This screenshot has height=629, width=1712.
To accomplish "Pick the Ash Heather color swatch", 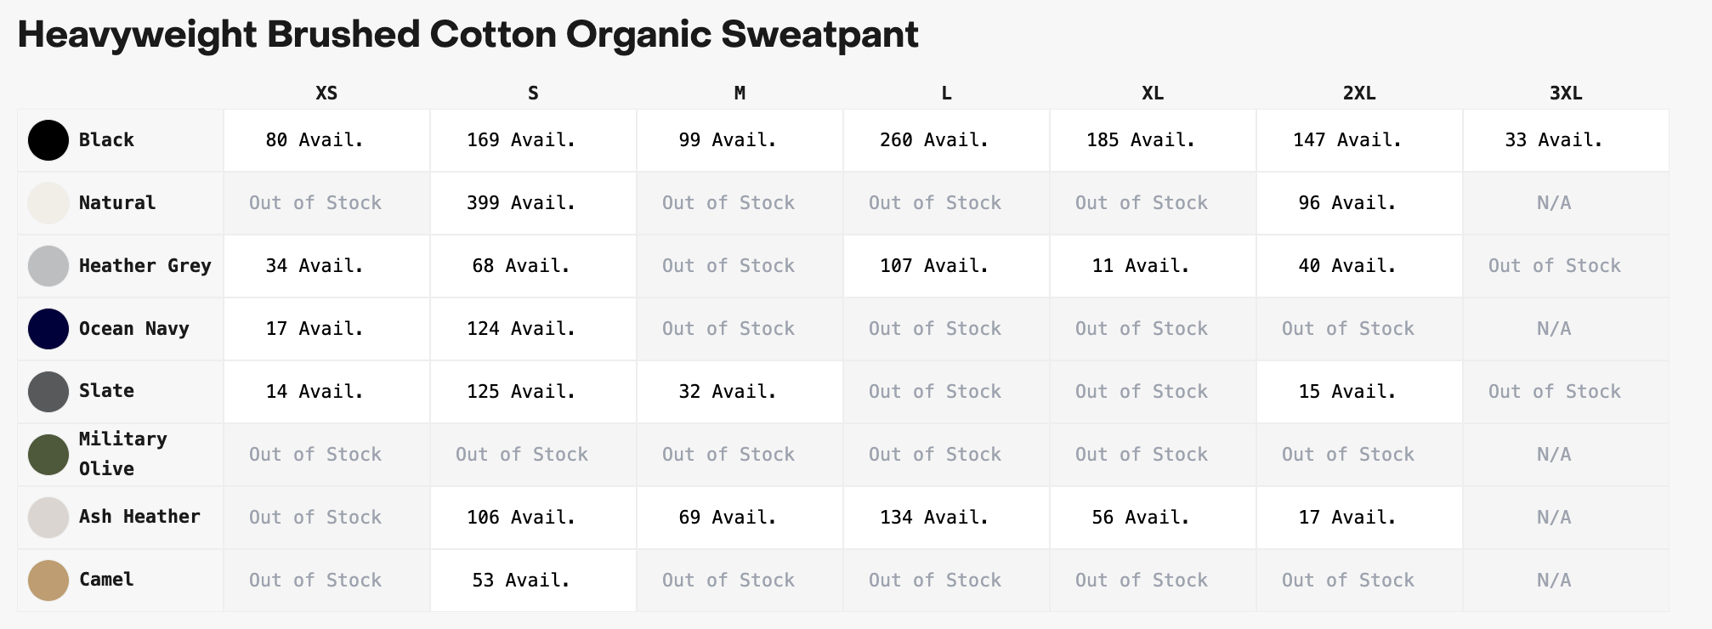I will [48, 518].
